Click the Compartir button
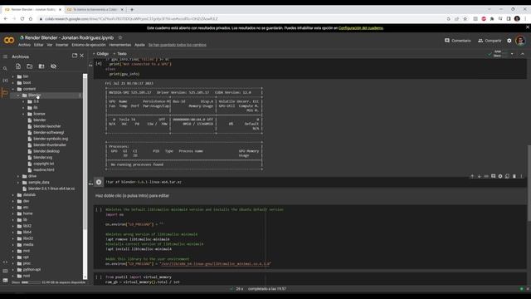The height and width of the screenshot is (299, 531). [490, 41]
